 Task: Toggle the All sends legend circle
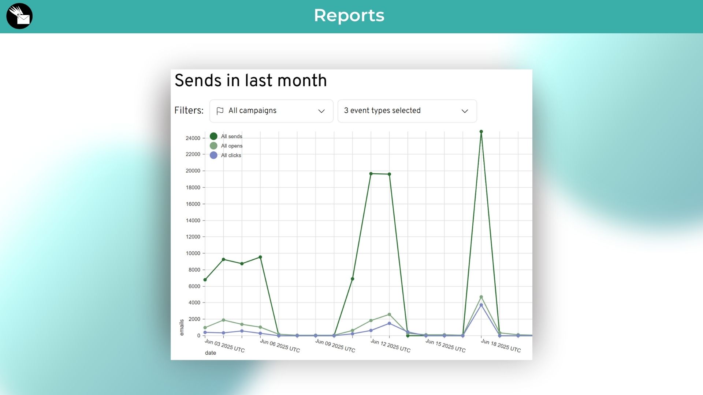(213, 136)
